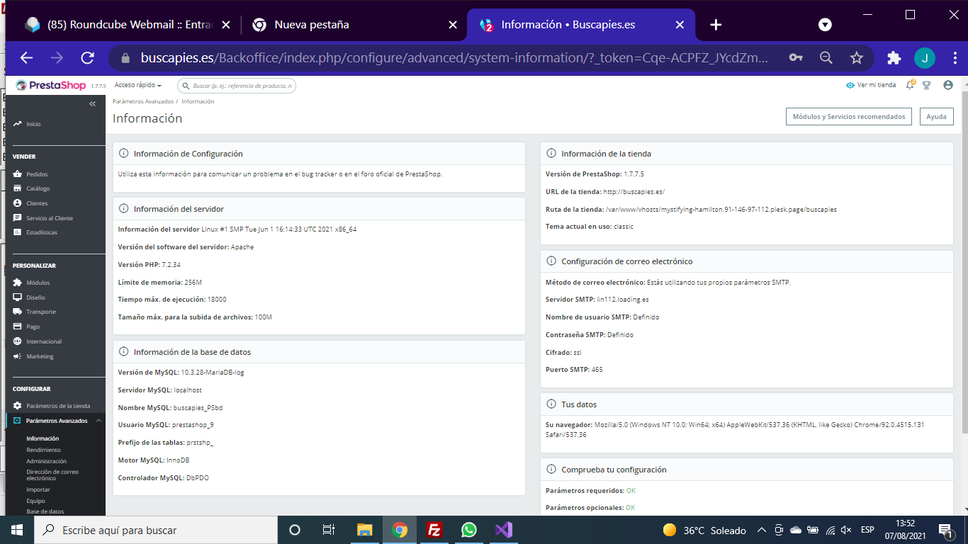This screenshot has width=968, height=544.
Task: Click the Ayuda button
Action: 936,117
